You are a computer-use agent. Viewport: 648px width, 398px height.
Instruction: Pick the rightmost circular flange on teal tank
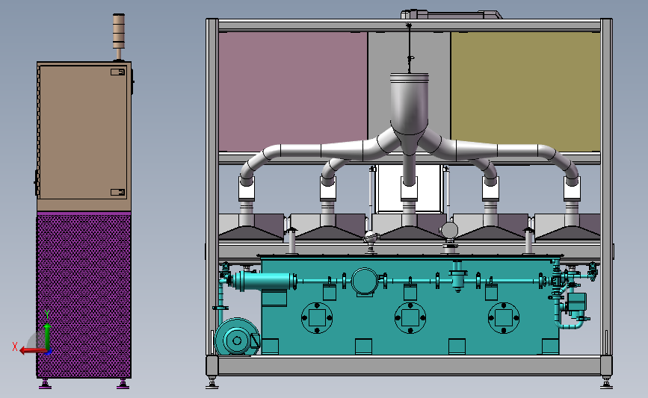(504, 318)
